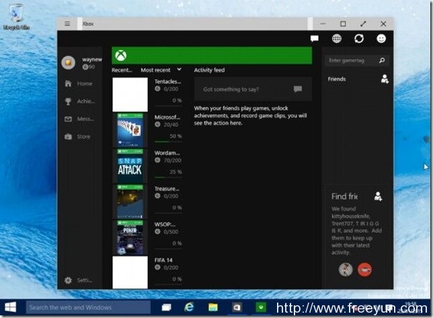Click the Microsof... game title
Screen dimensions: 433x318
tap(167, 117)
